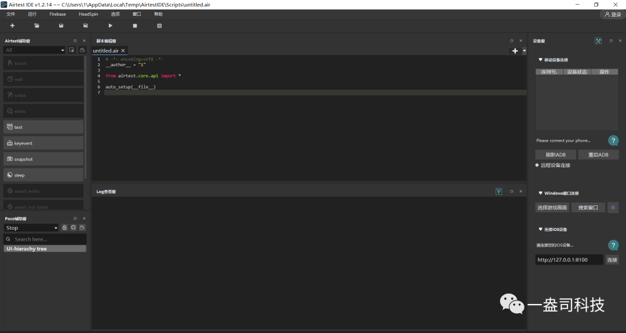The image size is (626, 333).
Task: Click the New script plus icon in toolbar
Action: point(12,26)
